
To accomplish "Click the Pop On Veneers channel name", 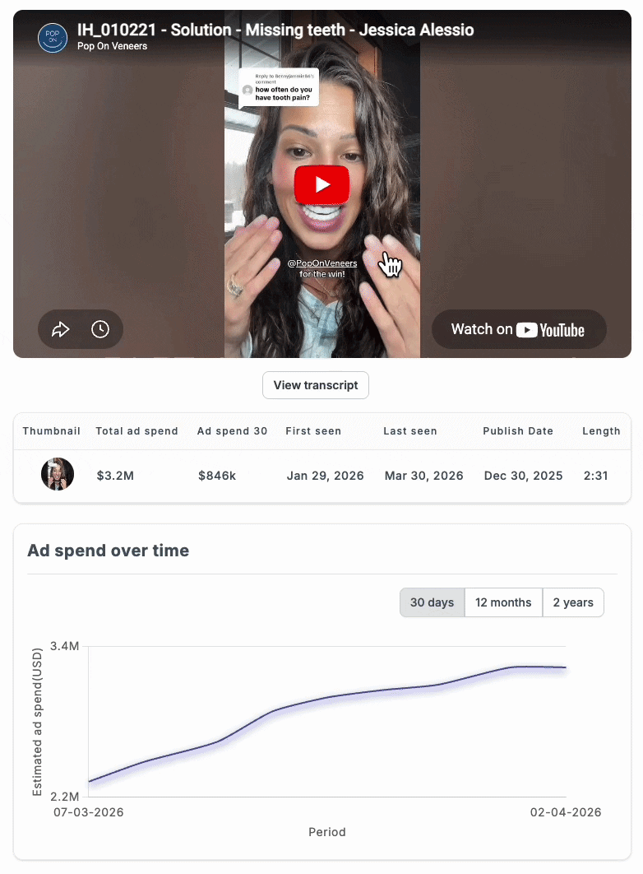I will 113,47.
